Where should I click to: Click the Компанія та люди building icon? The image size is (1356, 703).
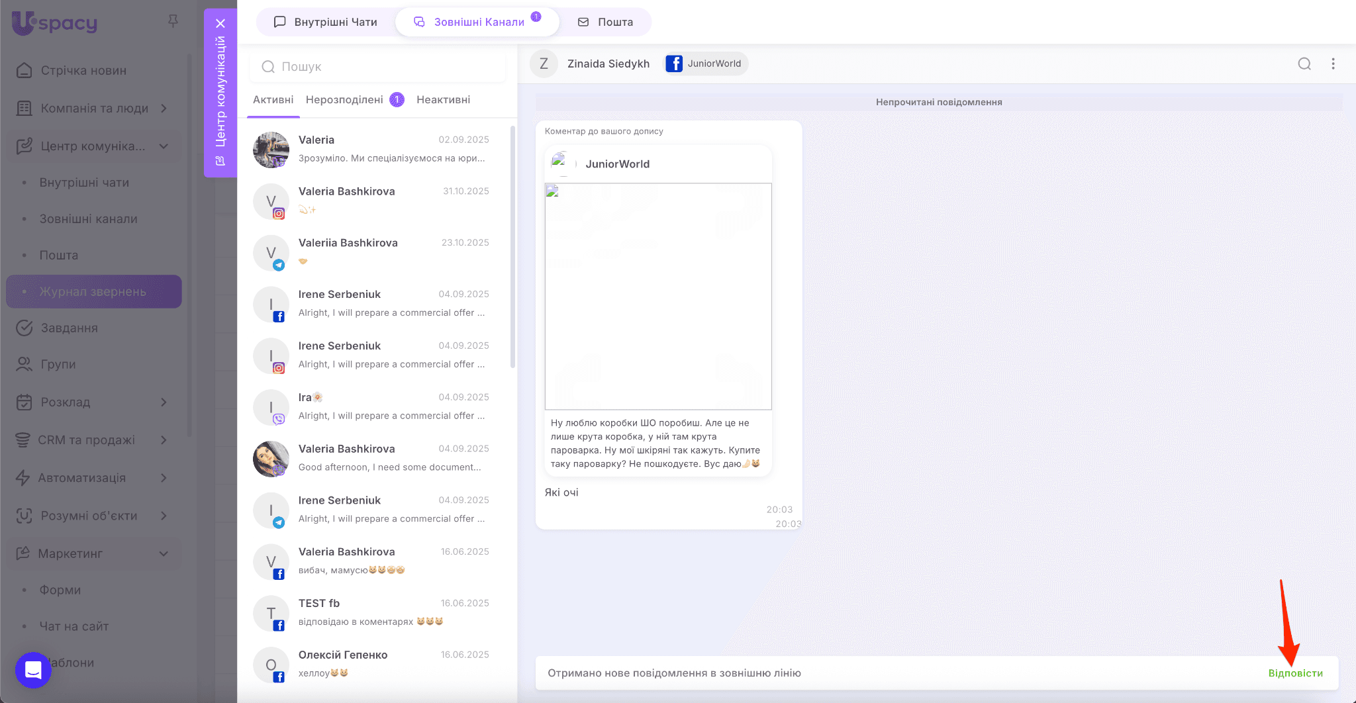point(24,108)
